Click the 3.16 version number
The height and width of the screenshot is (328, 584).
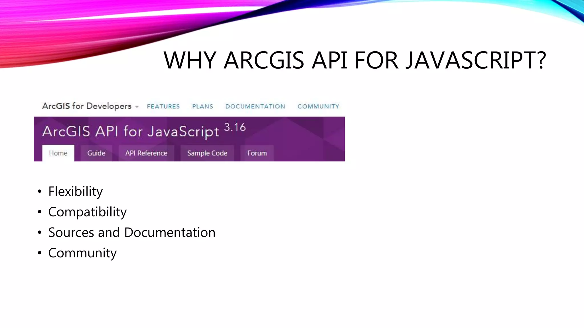pos(235,127)
